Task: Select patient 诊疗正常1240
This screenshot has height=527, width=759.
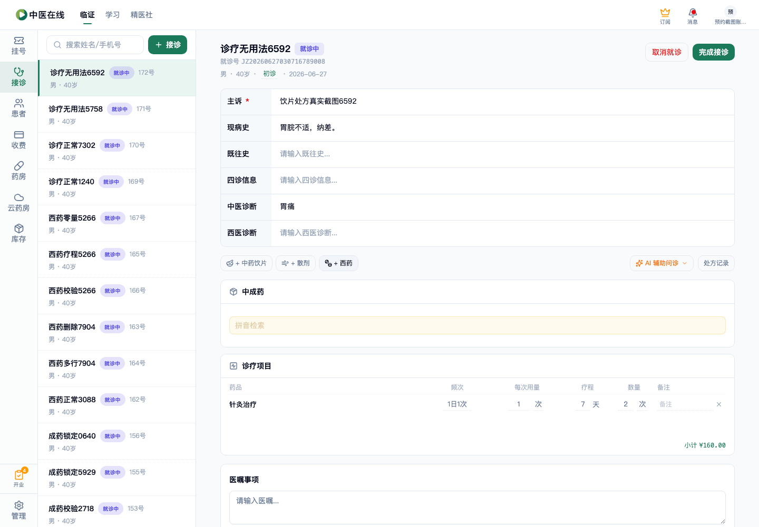Action: pos(117,187)
